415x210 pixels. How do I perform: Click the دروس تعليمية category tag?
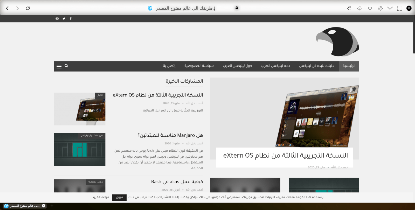96,182
